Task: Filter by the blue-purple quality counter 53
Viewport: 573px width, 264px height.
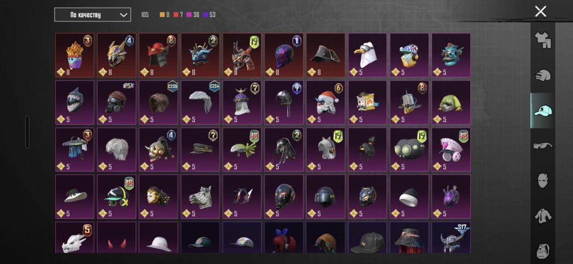Action: (x=208, y=15)
